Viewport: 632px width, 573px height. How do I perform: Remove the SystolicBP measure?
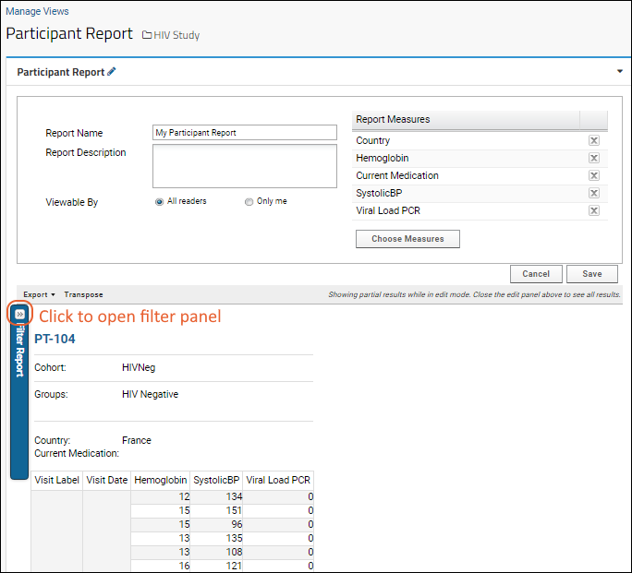tap(594, 193)
